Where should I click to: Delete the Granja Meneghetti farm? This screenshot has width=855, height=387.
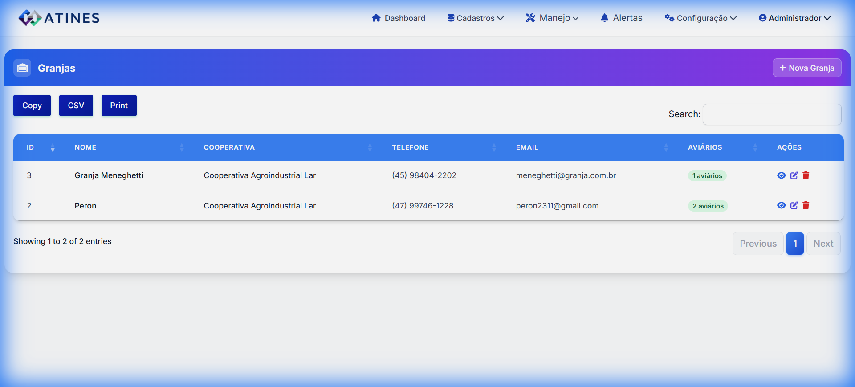tap(806, 175)
